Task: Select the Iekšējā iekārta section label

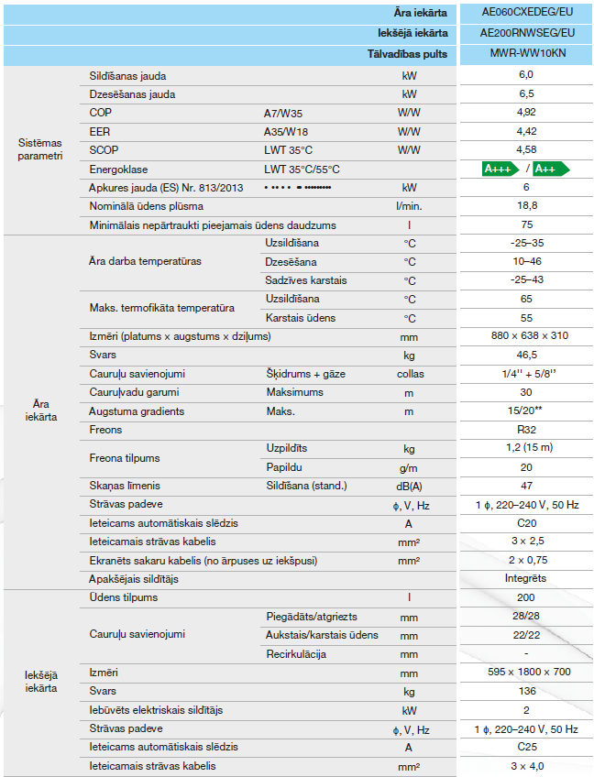Action: point(40,681)
